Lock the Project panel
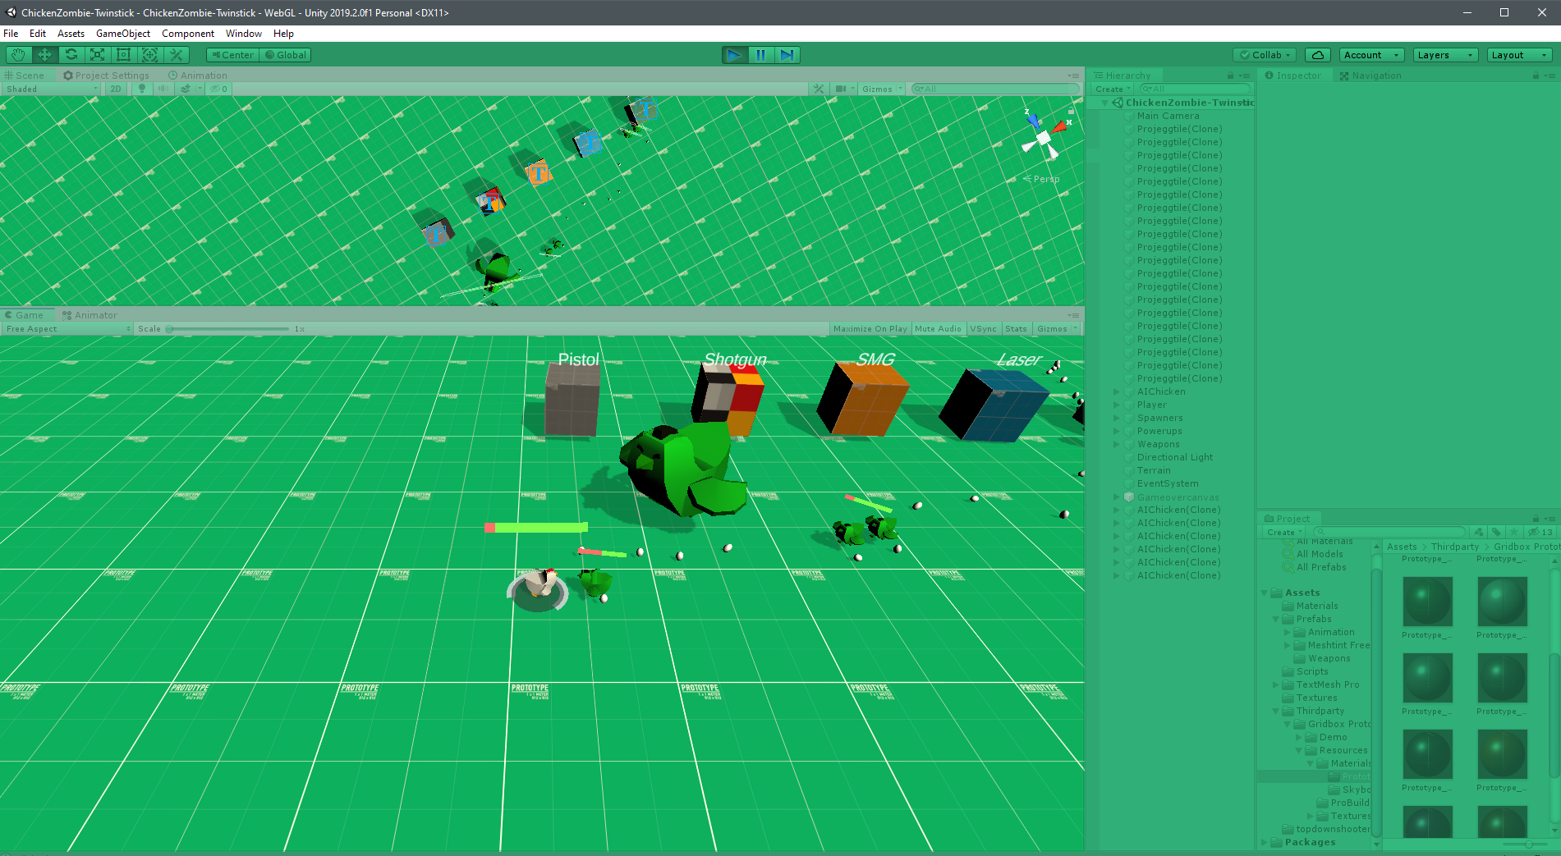Image resolution: width=1561 pixels, height=856 pixels. 1536,519
